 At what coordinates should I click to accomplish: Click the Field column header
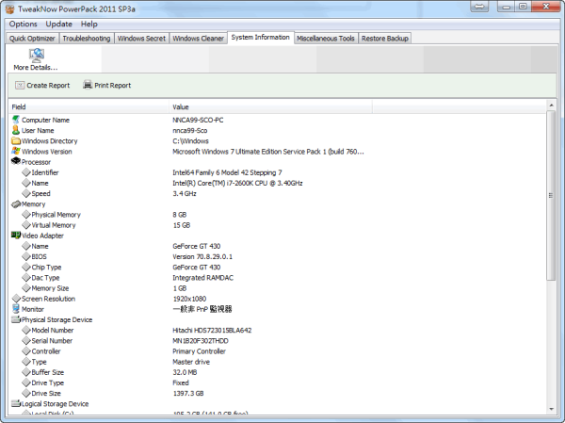(89, 106)
